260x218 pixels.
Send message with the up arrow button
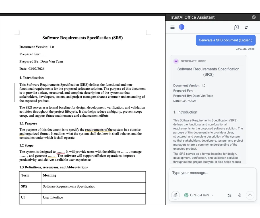[250, 195]
